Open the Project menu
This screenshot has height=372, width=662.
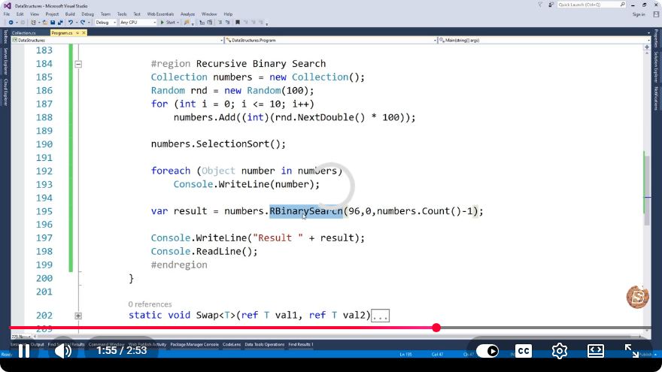pyautogui.click(x=52, y=14)
